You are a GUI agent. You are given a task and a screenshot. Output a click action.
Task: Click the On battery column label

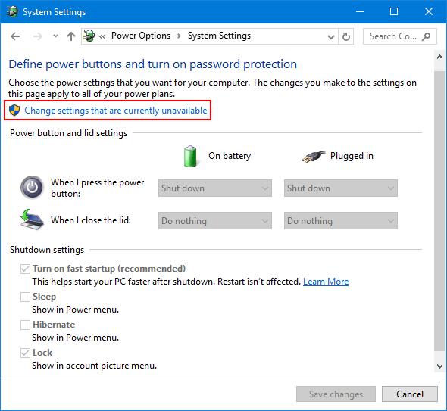(230, 156)
